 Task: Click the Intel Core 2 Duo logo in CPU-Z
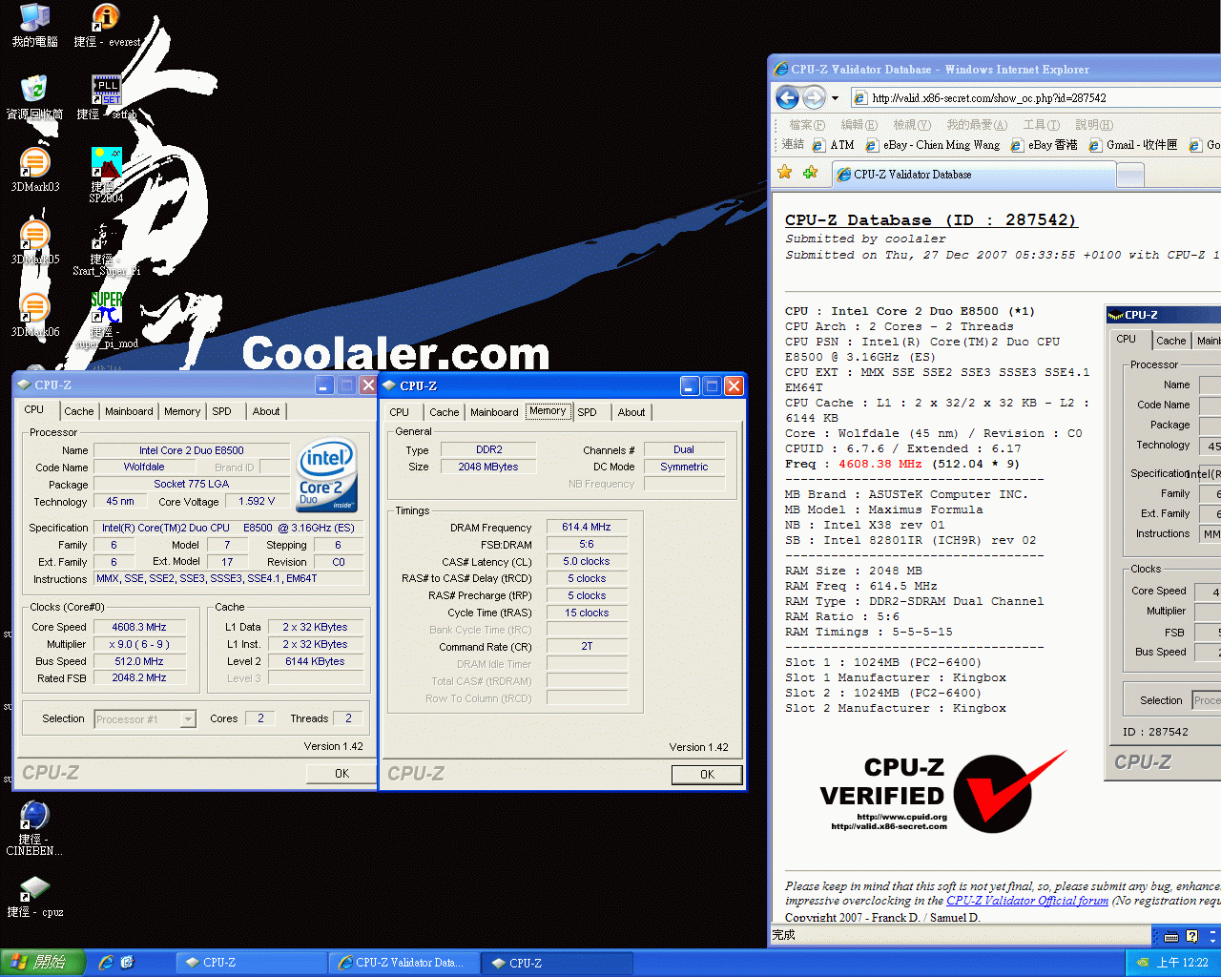pos(327,475)
